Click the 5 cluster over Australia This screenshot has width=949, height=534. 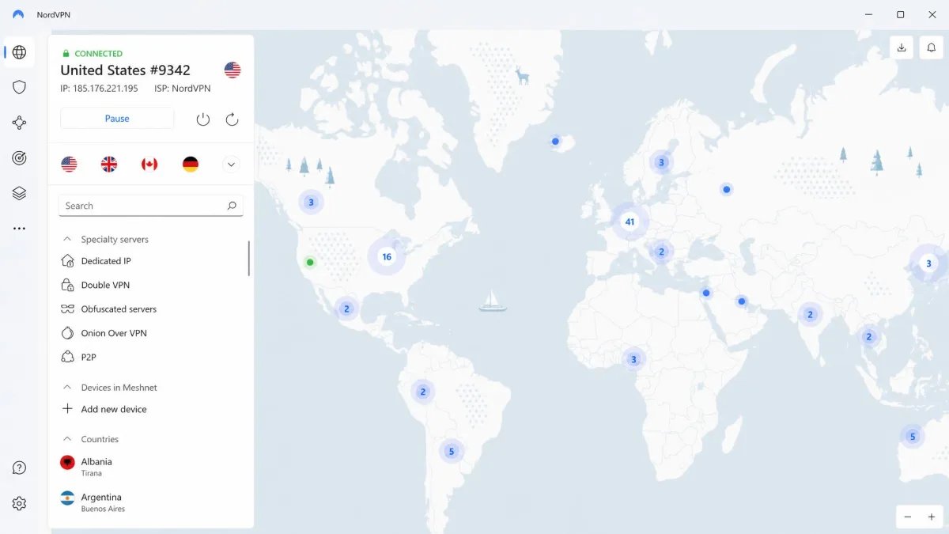click(912, 436)
